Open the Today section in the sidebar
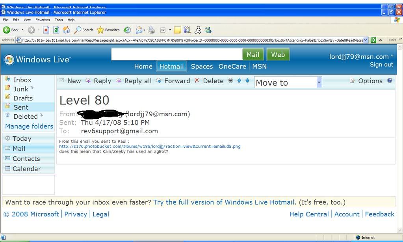Viewport: 403px width, 242px height. (22, 139)
